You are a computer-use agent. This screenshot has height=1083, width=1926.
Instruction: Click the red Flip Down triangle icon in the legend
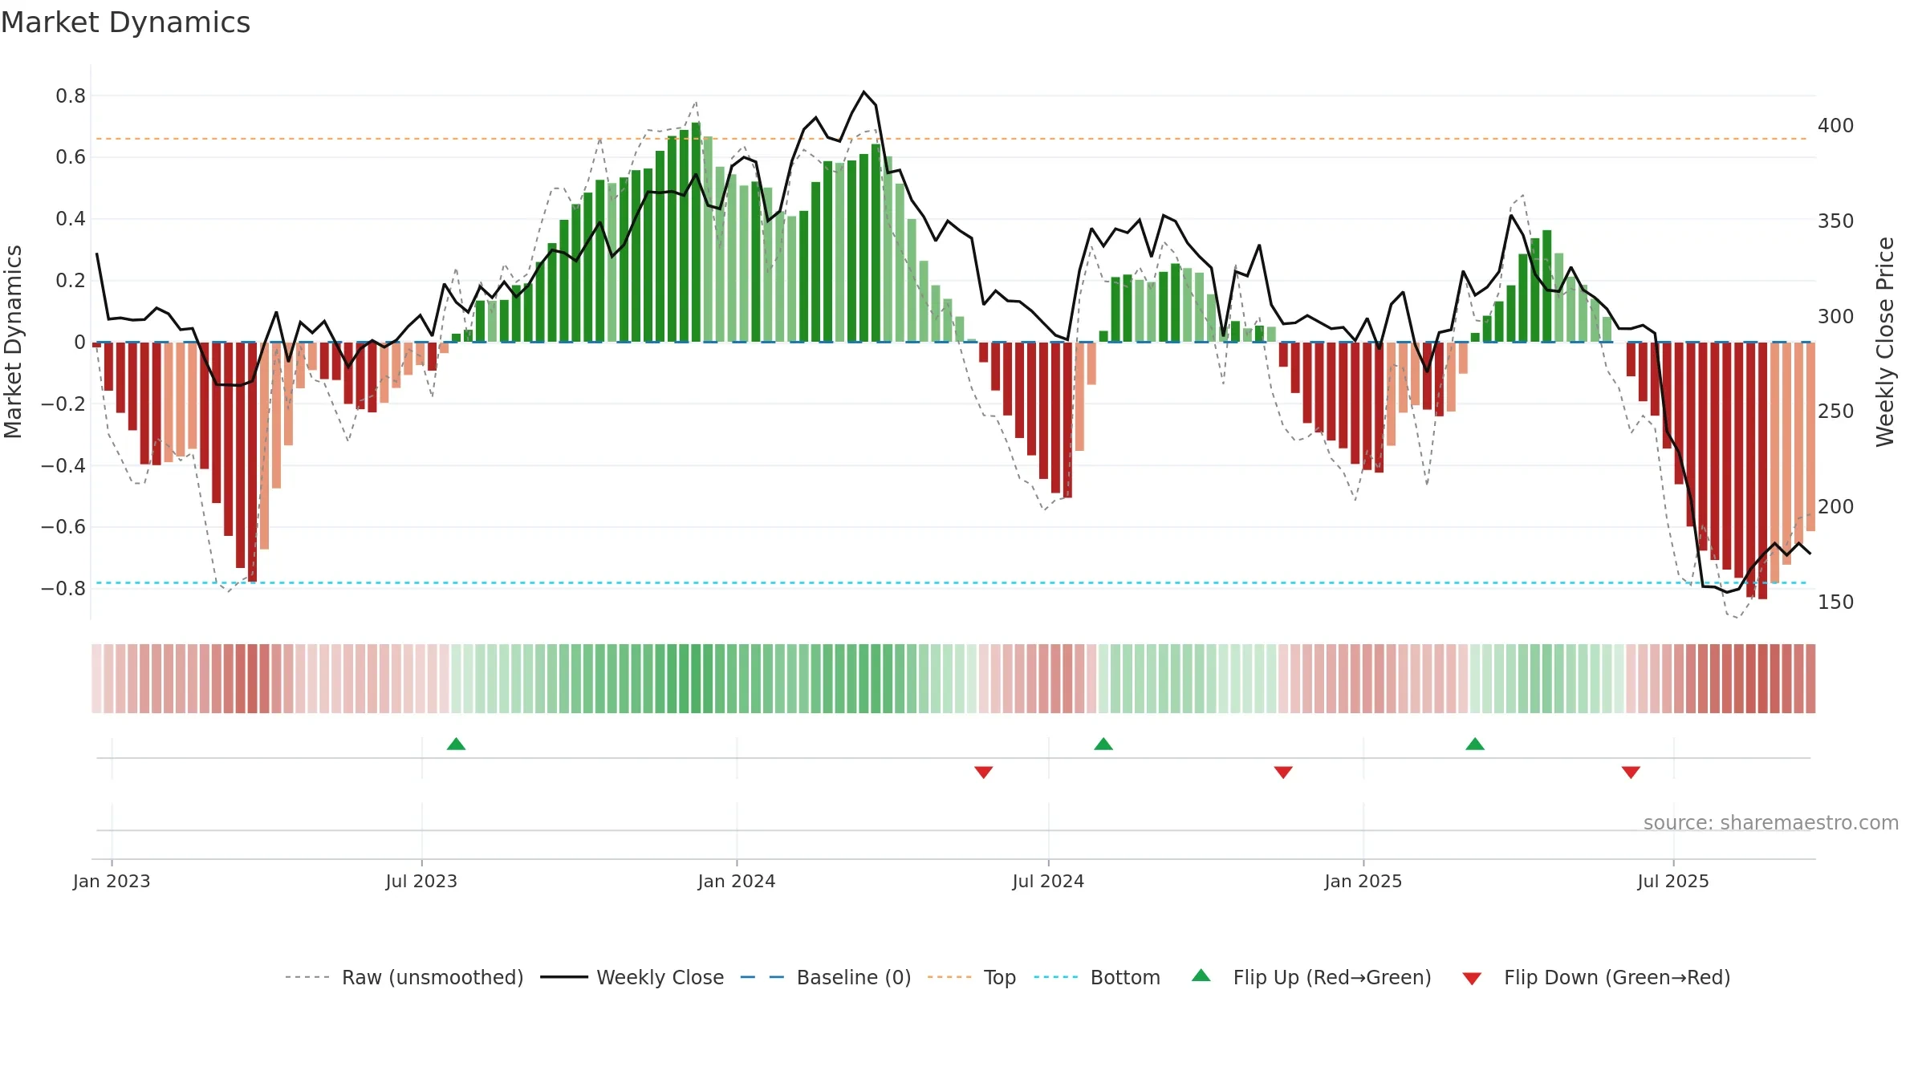coord(1472,979)
